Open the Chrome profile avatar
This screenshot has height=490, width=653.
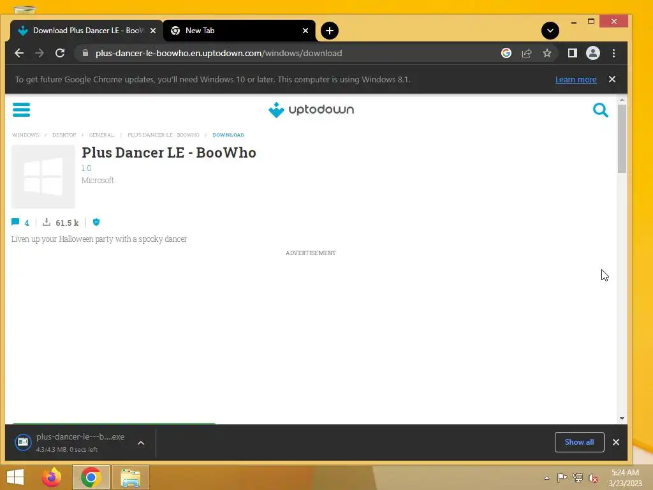pyautogui.click(x=593, y=54)
